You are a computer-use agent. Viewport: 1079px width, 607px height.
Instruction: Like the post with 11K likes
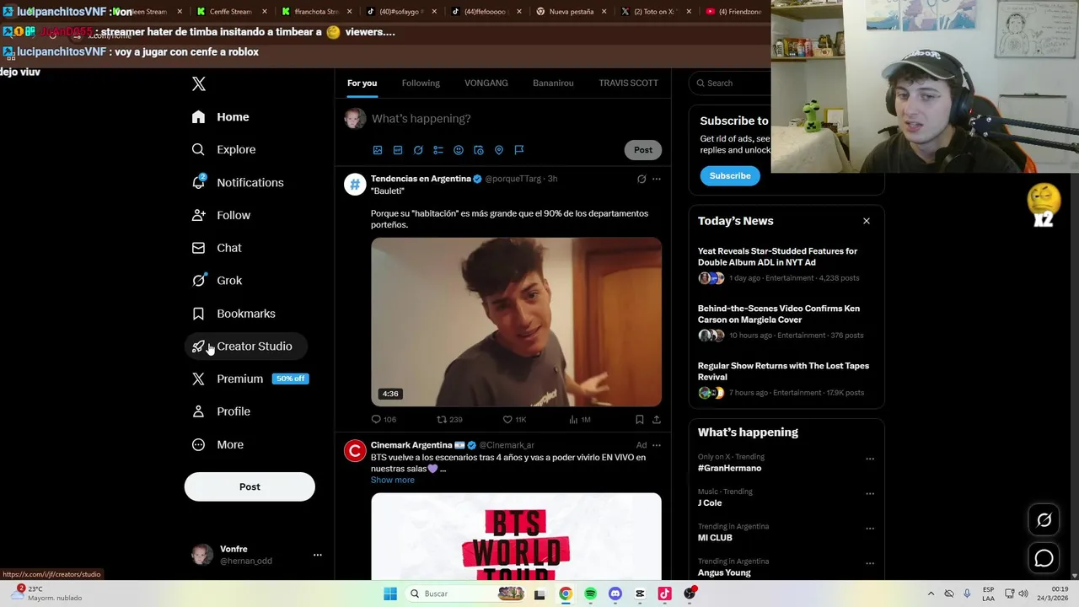[x=514, y=419]
